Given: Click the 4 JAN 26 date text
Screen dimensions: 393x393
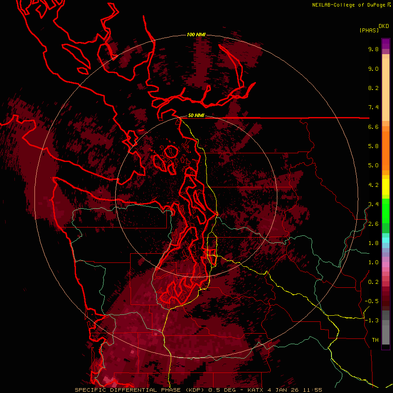Looking at the screenshot, I should (x=283, y=390).
